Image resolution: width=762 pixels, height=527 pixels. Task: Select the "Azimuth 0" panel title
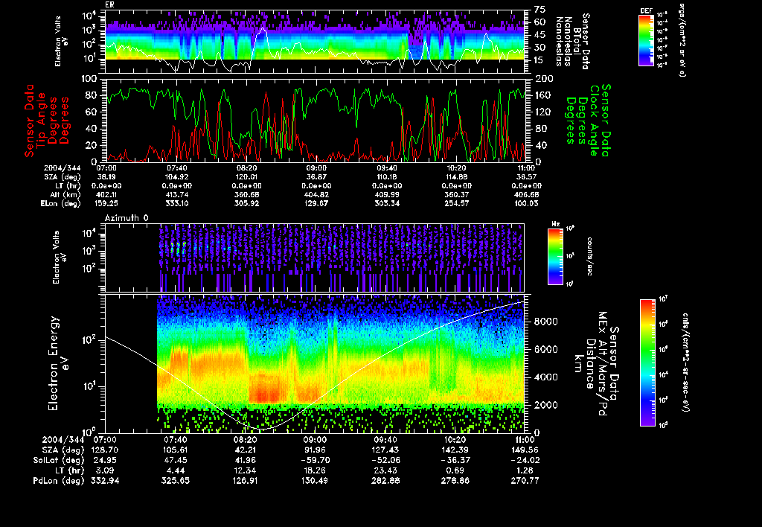127,218
